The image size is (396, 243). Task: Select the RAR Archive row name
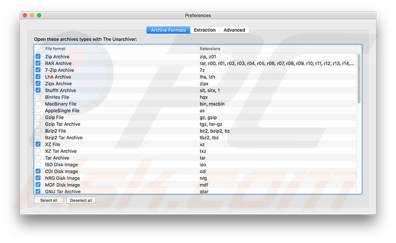coord(58,63)
